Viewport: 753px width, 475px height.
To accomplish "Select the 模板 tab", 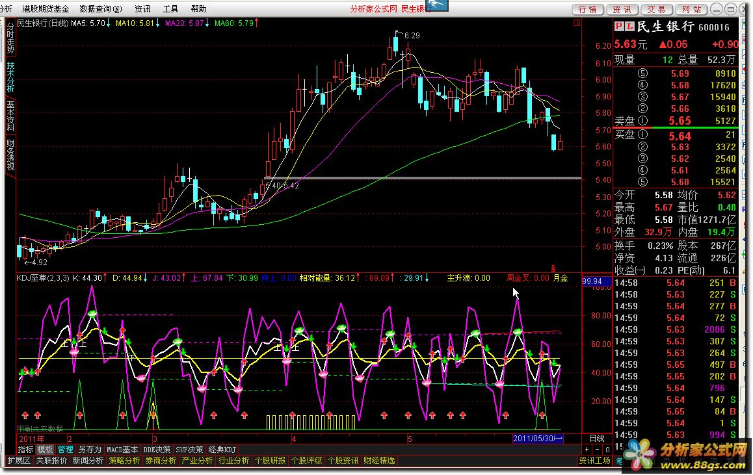I will [45, 450].
